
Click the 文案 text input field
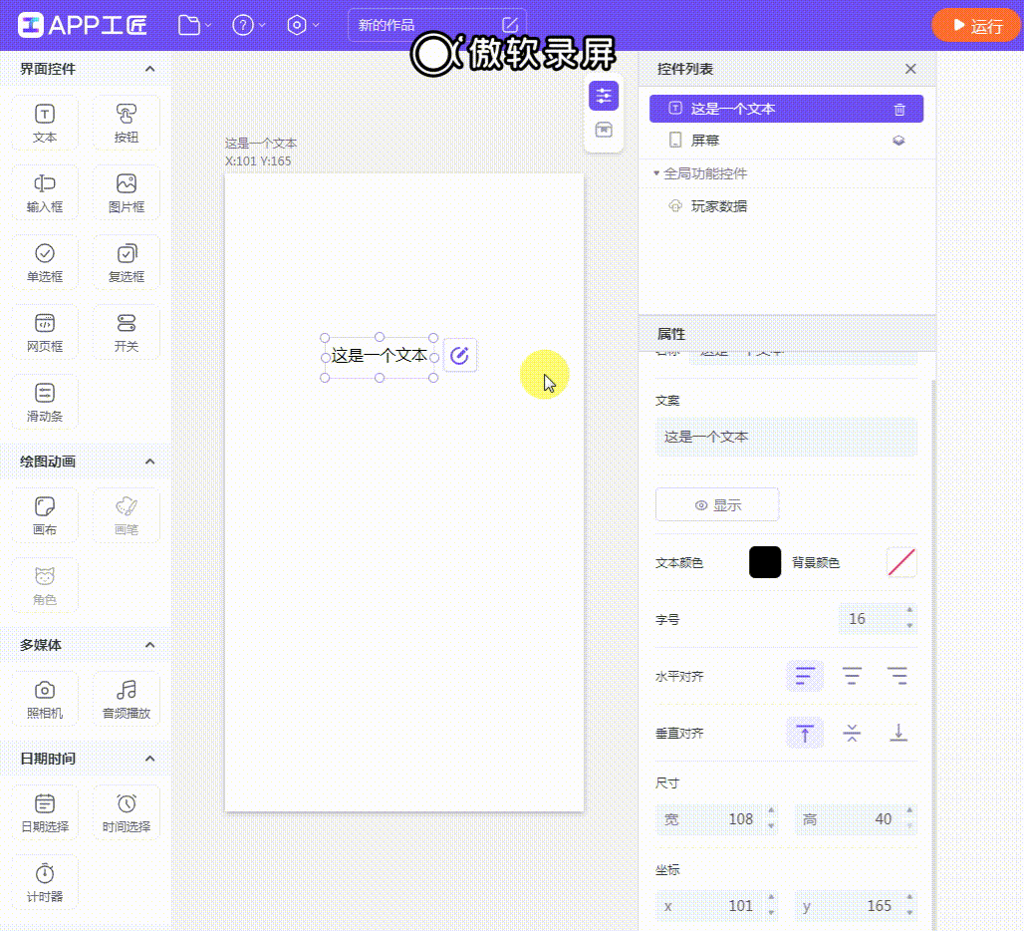786,437
